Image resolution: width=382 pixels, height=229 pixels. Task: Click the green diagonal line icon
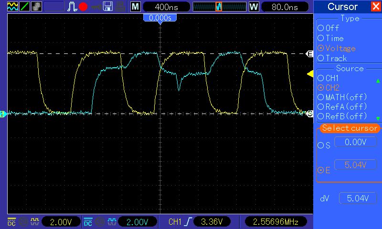pos(23,7)
